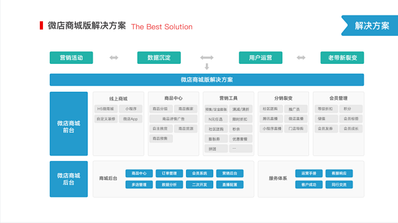Click the down arrow above the blue banner
This screenshot has width=398, height=223.
click(x=207, y=66)
